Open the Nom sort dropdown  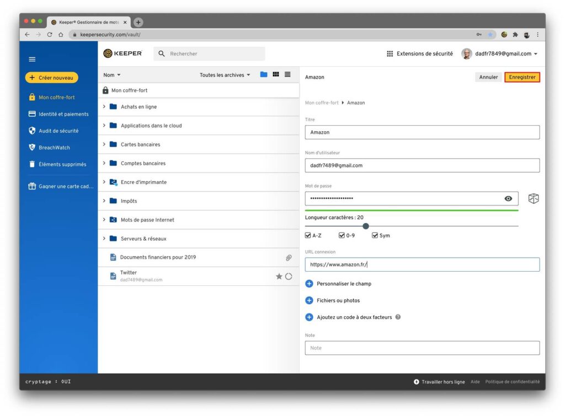[x=112, y=75]
